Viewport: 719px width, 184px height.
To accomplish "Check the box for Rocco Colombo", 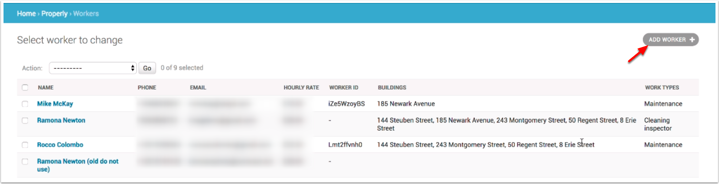I will [x=25, y=145].
